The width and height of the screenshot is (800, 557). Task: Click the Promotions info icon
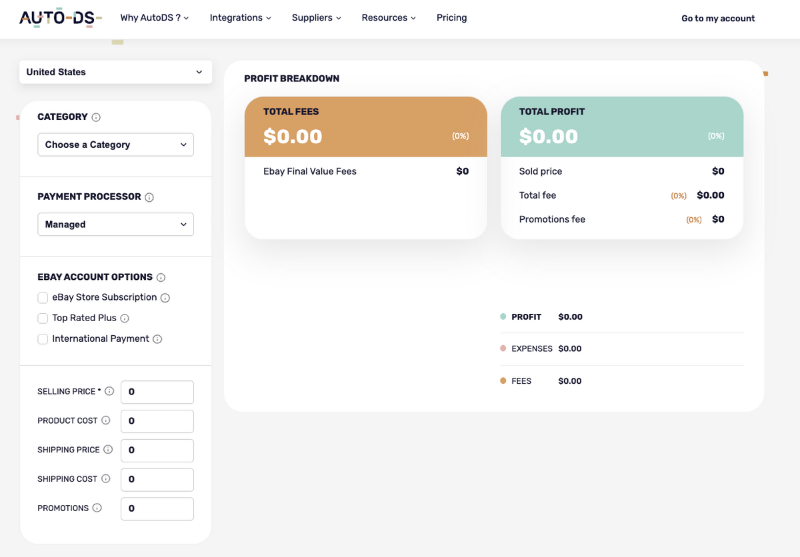99,508
